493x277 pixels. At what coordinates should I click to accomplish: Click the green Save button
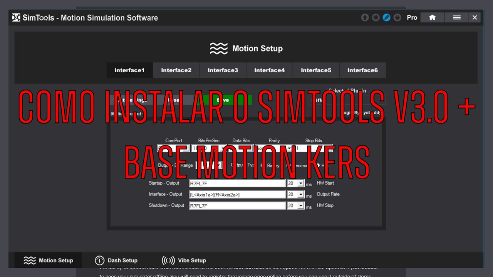(223, 100)
